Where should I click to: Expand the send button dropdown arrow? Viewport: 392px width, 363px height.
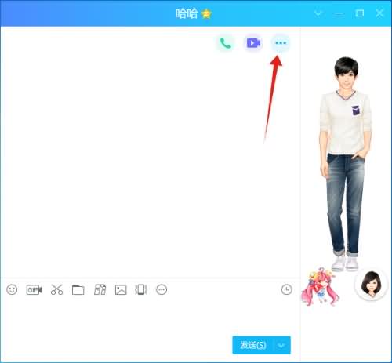coord(281,345)
